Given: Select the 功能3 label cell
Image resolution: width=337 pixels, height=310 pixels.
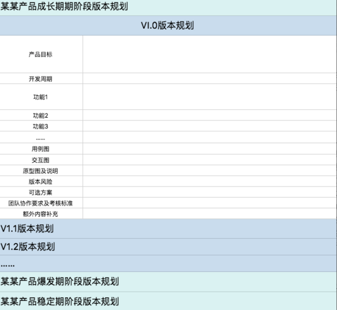Looking at the screenshot, I should (x=41, y=126).
